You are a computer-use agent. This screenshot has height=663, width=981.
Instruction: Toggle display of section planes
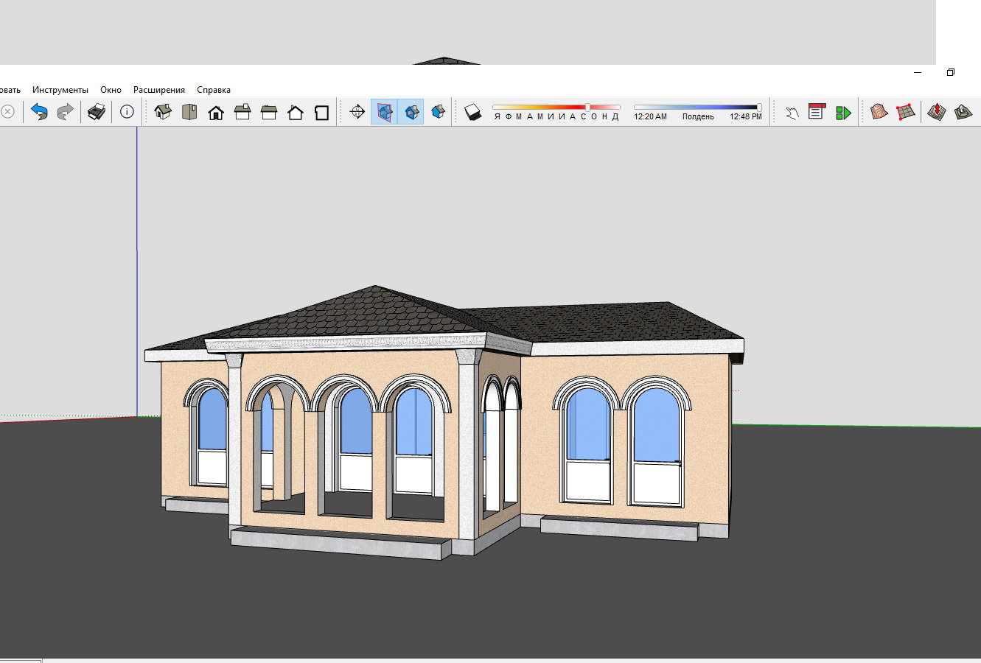(x=384, y=112)
